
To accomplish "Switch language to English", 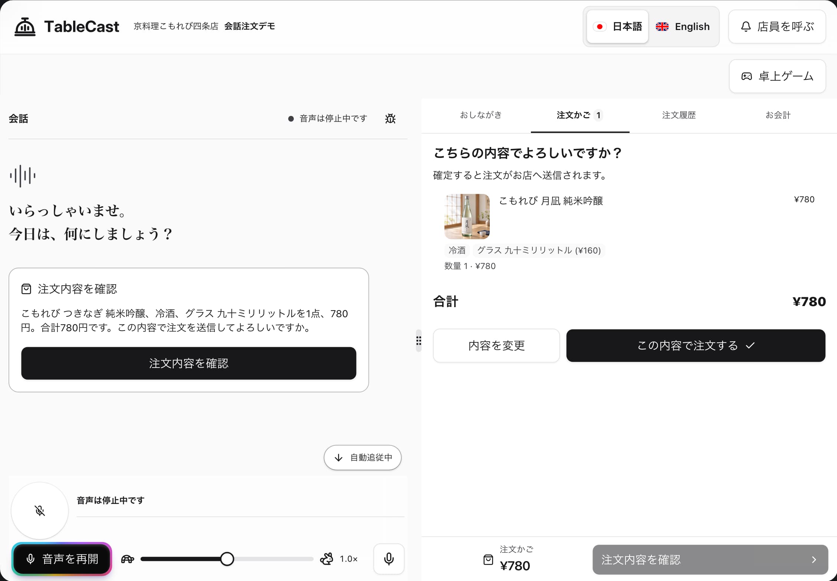I will (683, 27).
